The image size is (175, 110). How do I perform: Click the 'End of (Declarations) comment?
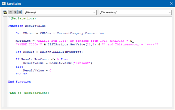click(29, 93)
